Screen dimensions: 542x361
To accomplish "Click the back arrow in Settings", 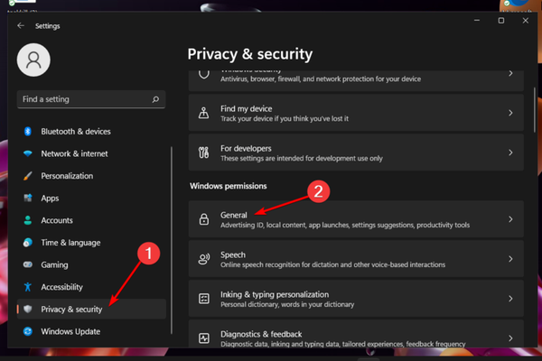I will (x=21, y=26).
